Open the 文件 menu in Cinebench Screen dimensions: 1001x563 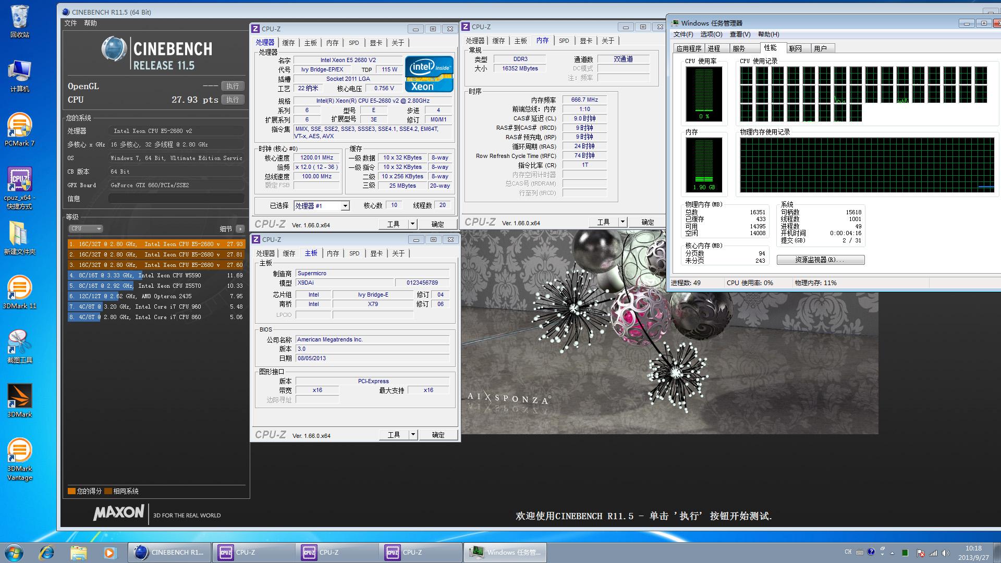pos(70,23)
